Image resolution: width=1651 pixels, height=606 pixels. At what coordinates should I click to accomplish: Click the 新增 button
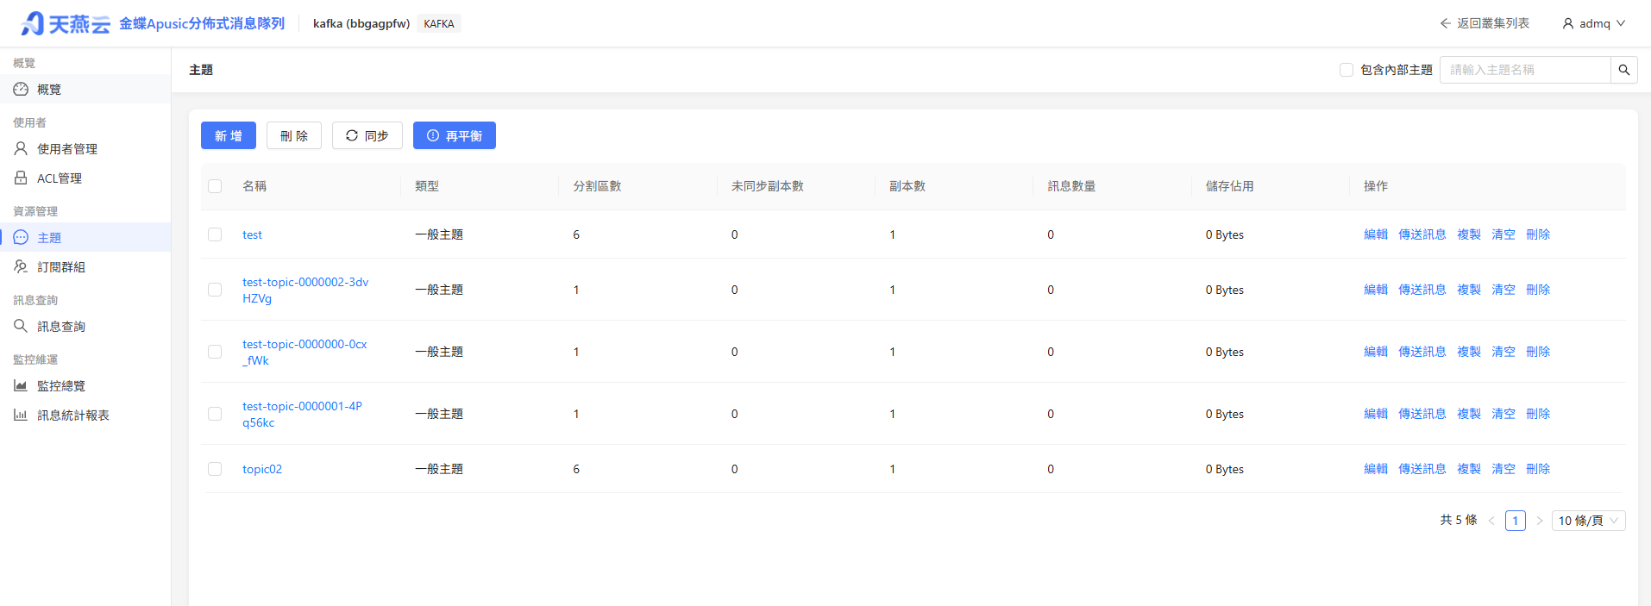pyautogui.click(x=229, y=135)
